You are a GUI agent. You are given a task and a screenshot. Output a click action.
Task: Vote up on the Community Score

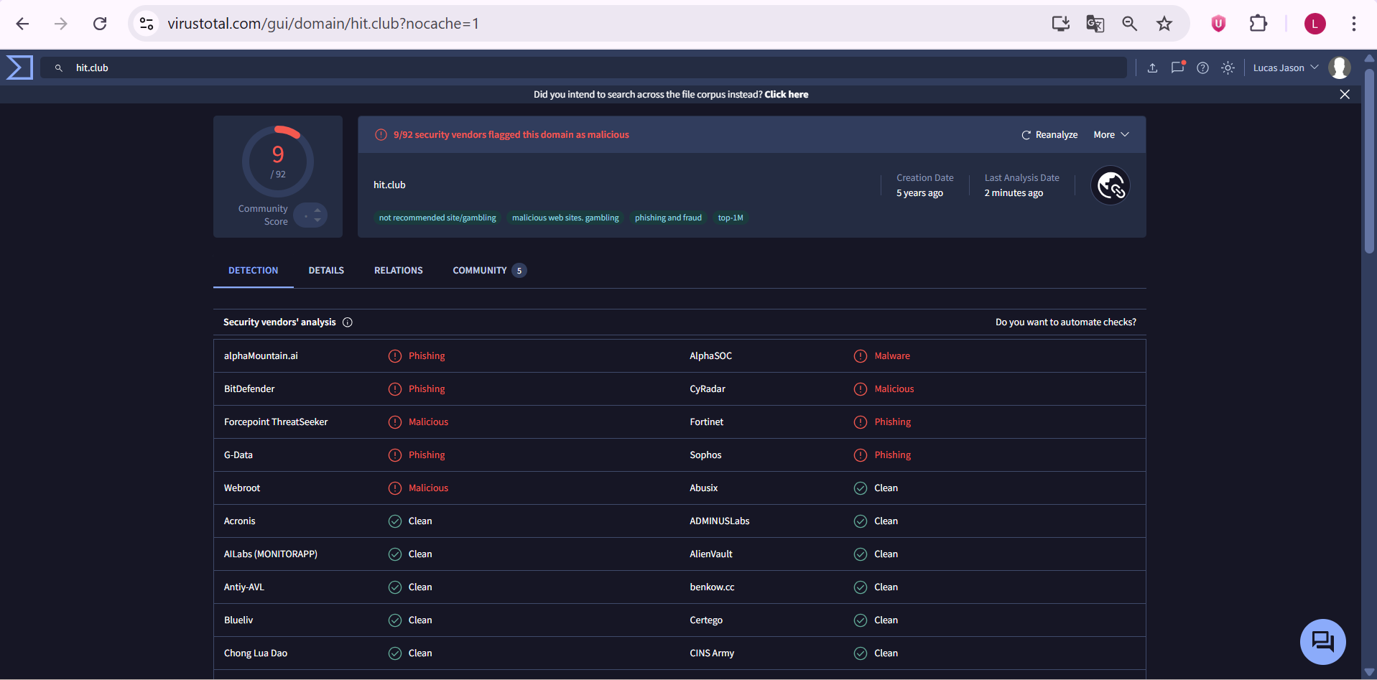click(317, 210)
